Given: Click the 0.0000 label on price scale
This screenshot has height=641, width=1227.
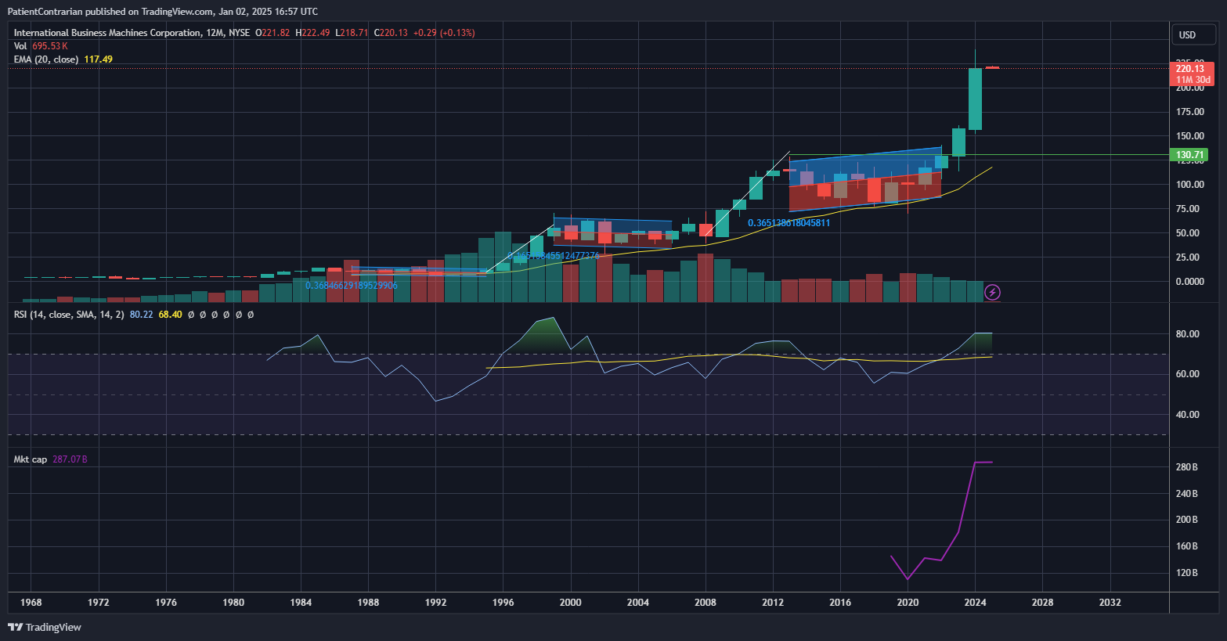Looking at the screenshot, I should 1190,282.
